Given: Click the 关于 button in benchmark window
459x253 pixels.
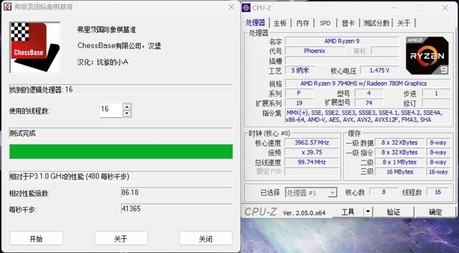Looking at the screenshot, I should (121, 239).
